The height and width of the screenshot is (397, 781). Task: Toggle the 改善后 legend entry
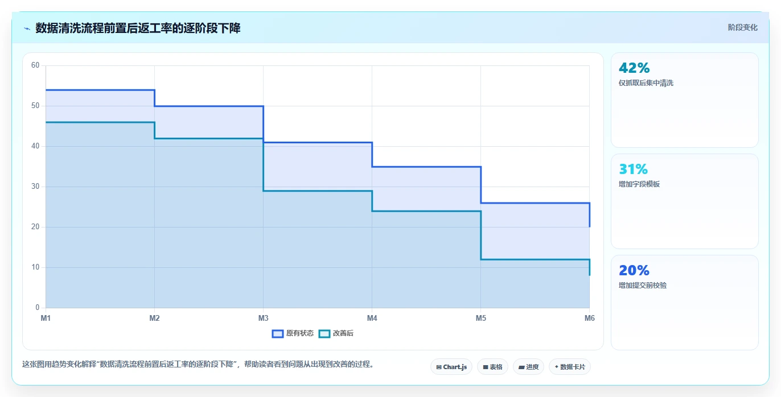point(336,333)
